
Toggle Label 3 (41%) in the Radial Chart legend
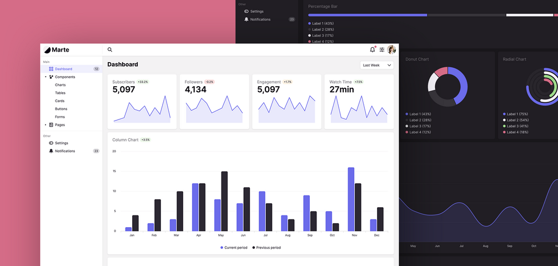(516, 126)
